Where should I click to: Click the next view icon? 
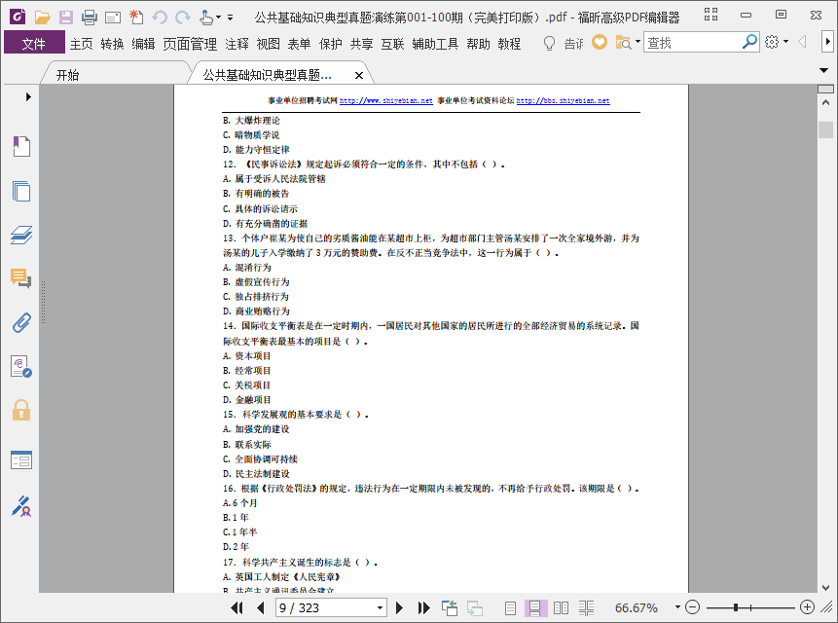(x=475, y=607)
